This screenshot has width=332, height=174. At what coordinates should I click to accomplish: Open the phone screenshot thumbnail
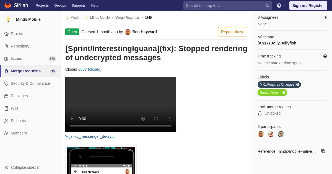(x=101, y=160)
